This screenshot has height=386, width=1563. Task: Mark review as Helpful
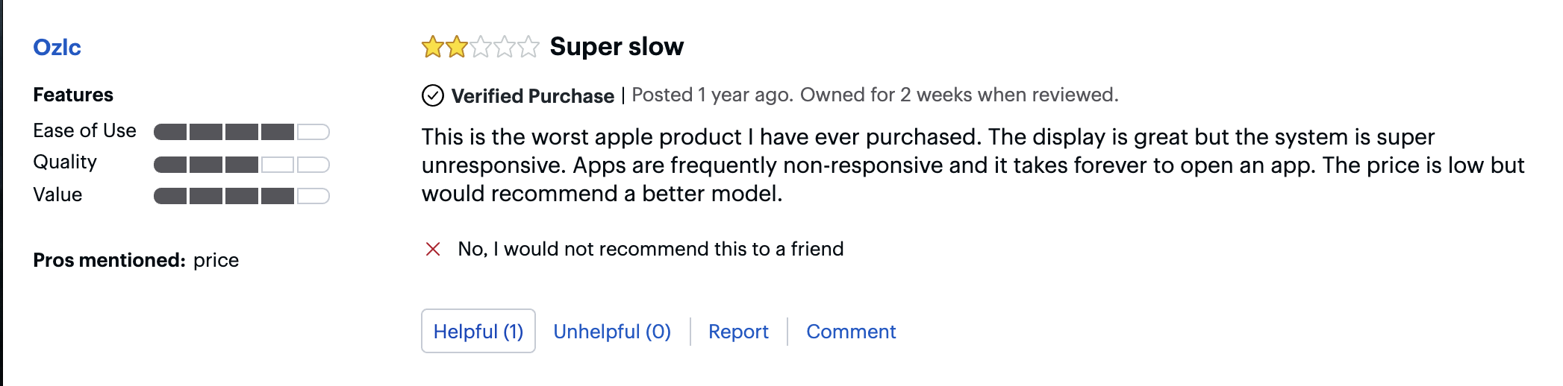(478, 331)
